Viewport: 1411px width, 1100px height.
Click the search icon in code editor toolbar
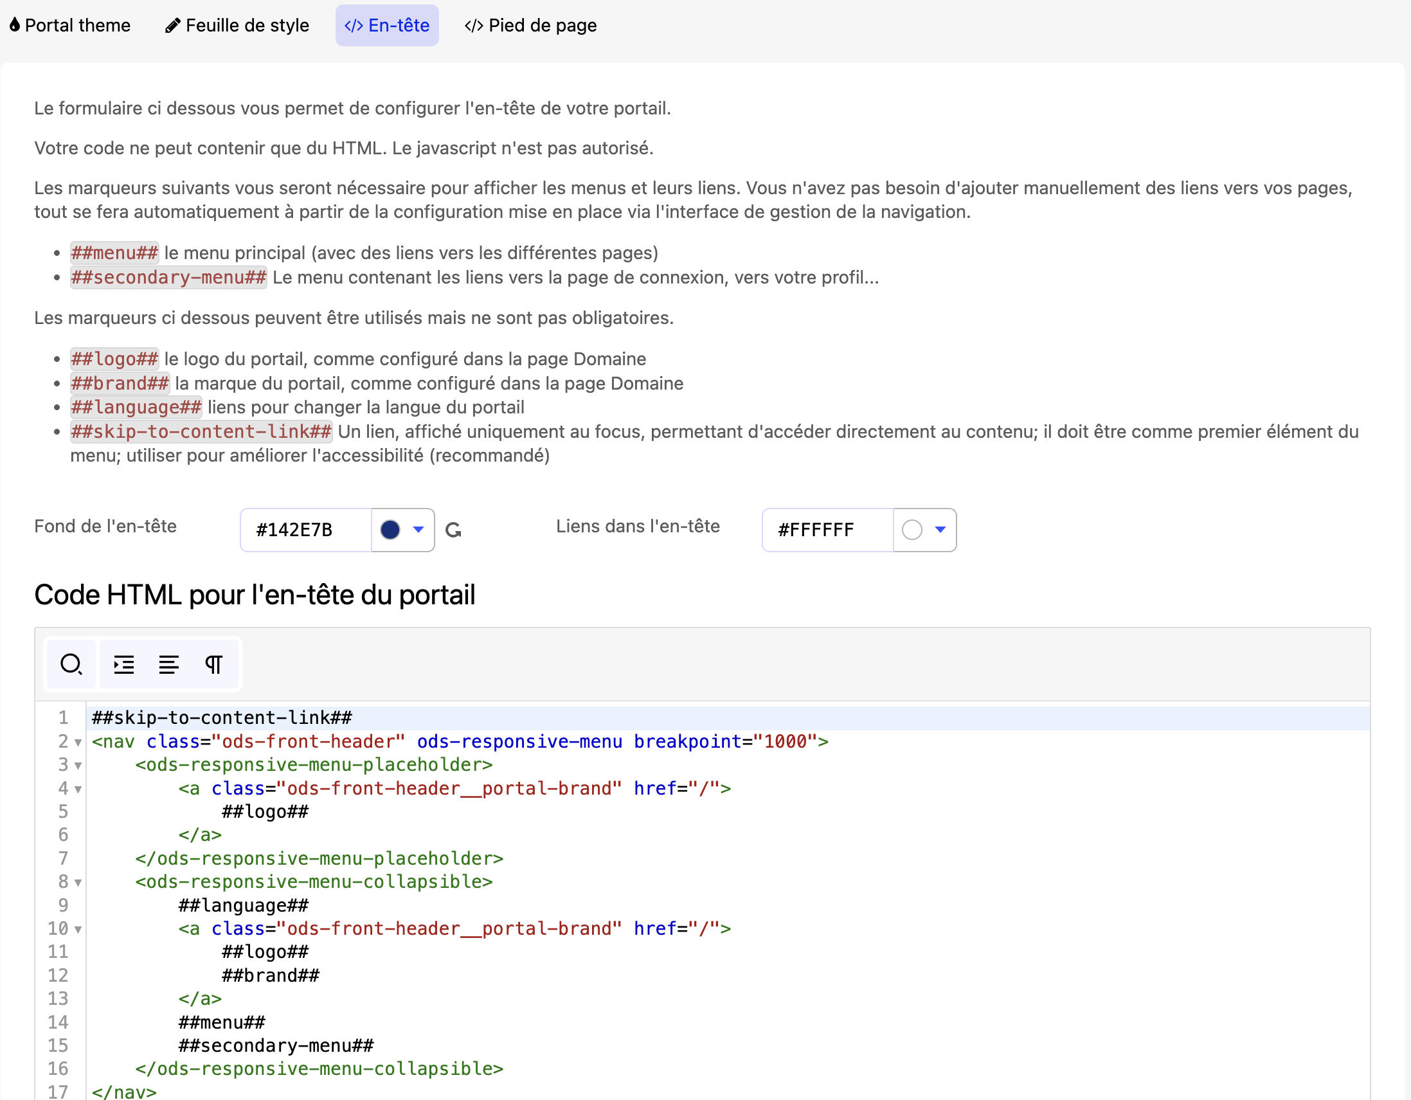(x=71, y=663)
